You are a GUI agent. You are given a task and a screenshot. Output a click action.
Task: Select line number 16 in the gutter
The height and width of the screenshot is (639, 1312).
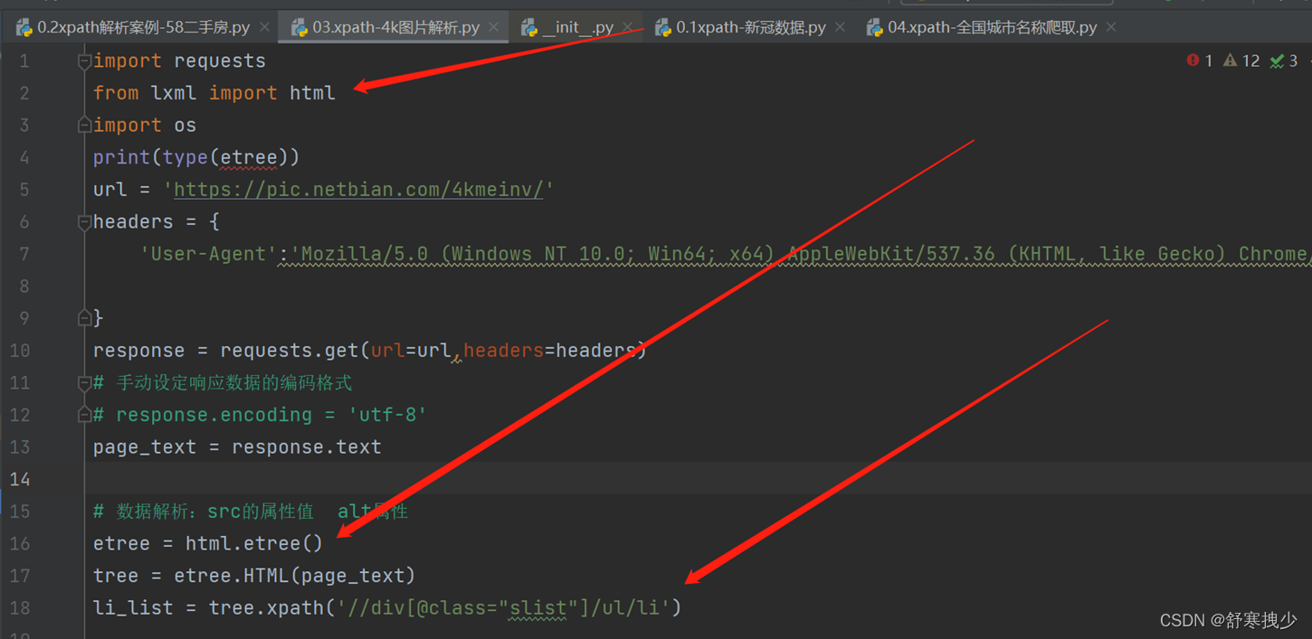click(20, 543)
